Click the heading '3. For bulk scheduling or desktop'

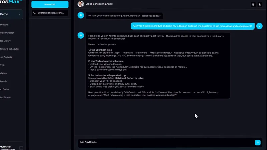[x=107, y=75]
